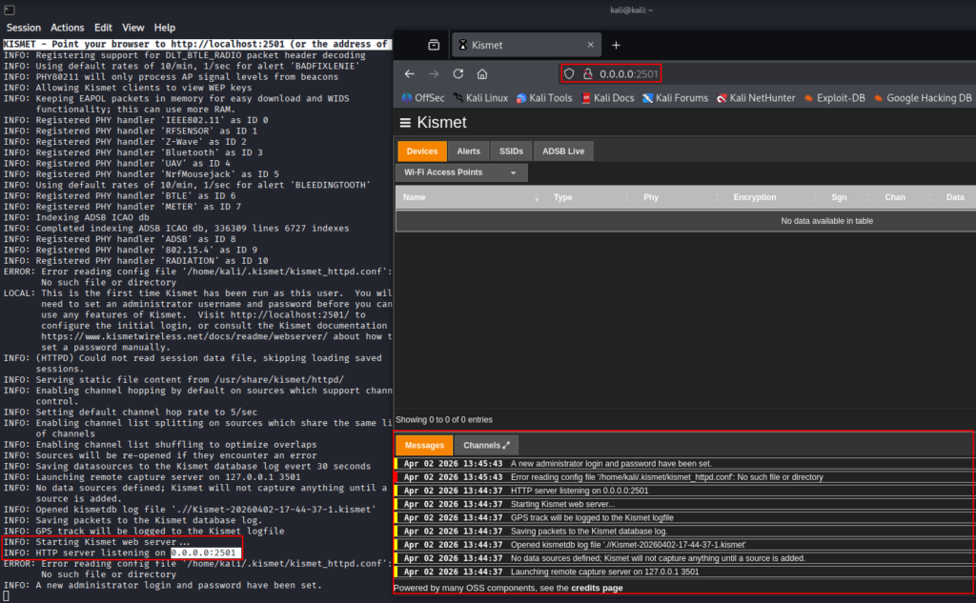The width and height of the screenshot is (976, 603).
Task: Click the browser home icon
Action: [x=482, y=73]
